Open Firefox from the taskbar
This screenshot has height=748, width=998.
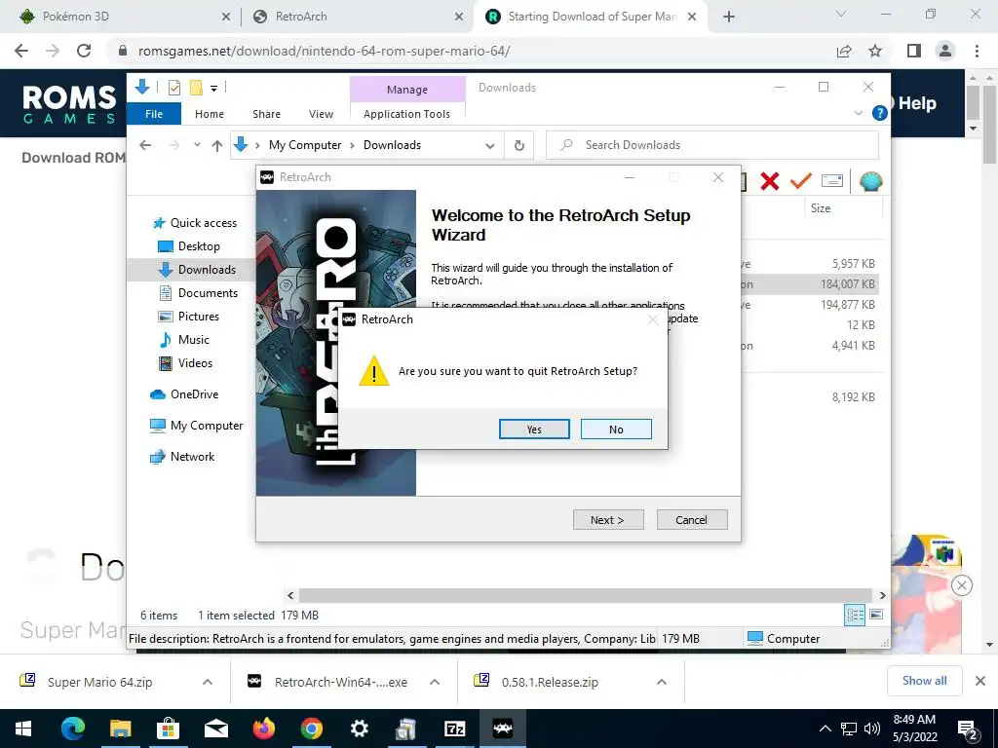pos(263,729)
